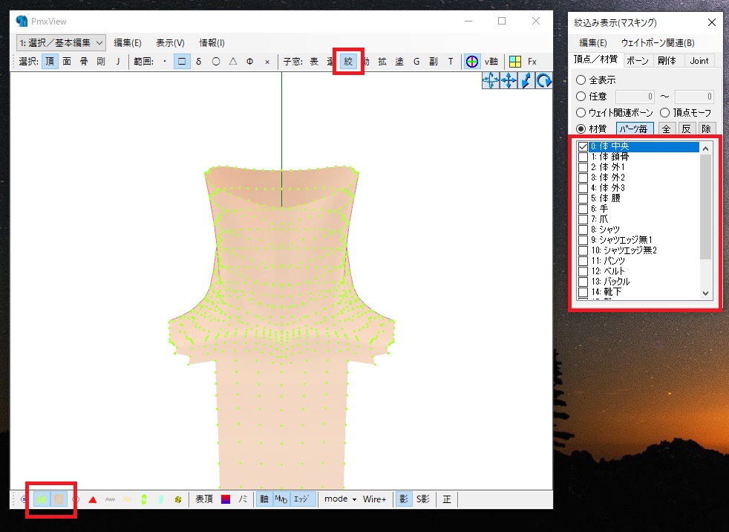Select vertex (頂) selection mode
Viewport: 729px width, 532px height.
tap(50, 62)
